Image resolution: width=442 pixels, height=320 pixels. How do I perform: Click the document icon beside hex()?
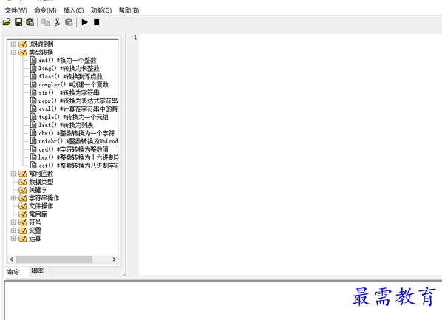pyautogui.click(x=33, y=157)
